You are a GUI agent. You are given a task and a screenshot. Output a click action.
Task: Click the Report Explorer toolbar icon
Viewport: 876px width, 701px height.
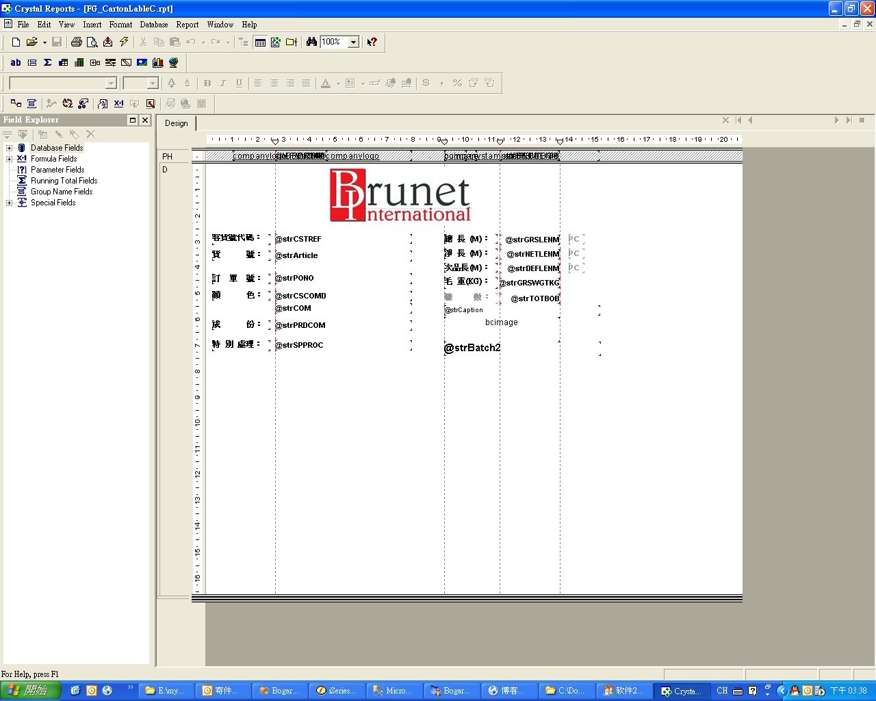pos(276,42)
